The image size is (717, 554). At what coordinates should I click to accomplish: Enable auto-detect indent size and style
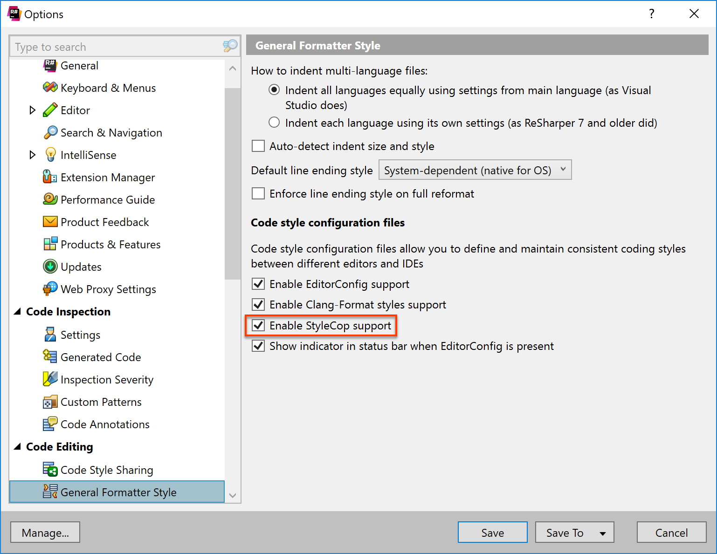(258, 146)
